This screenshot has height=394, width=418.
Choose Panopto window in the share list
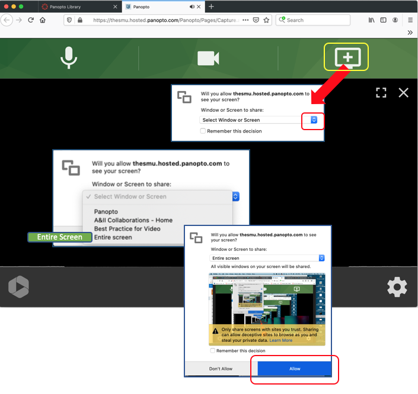pos(106,212)
